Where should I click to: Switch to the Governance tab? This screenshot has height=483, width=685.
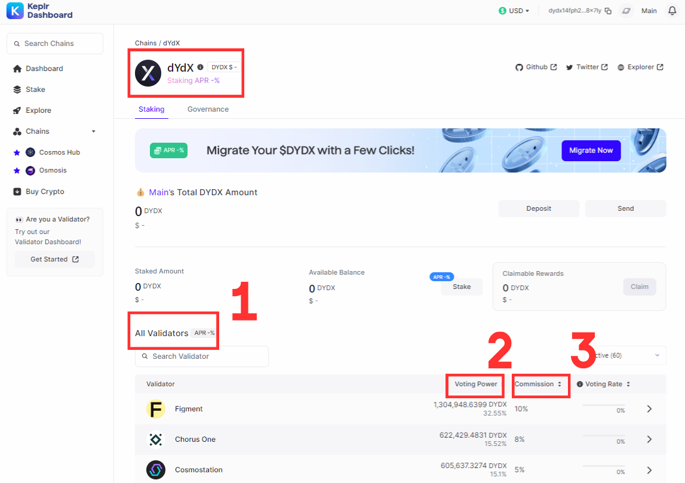[x=208, y=109]
